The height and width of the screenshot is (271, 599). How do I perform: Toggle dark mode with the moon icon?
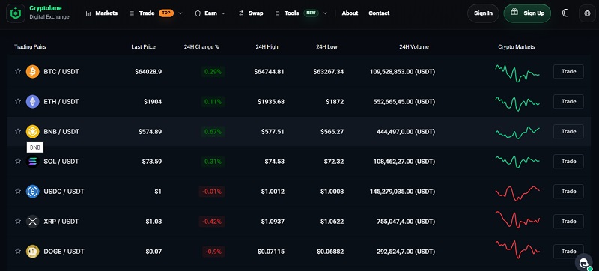[565, 13]
